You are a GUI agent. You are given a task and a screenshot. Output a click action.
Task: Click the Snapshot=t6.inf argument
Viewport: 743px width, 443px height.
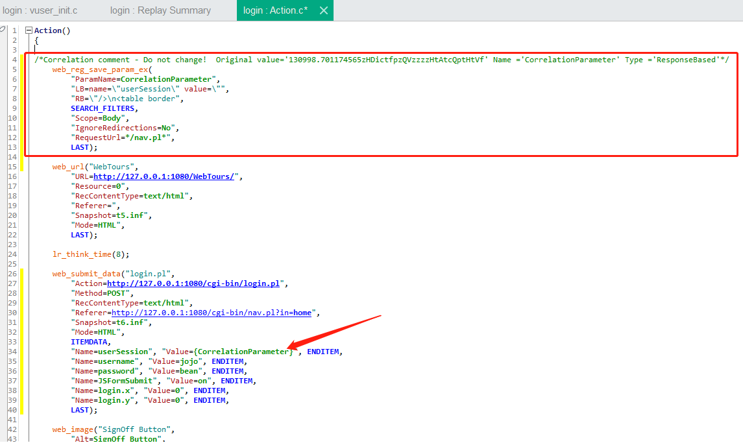click(x=111, y=322)
